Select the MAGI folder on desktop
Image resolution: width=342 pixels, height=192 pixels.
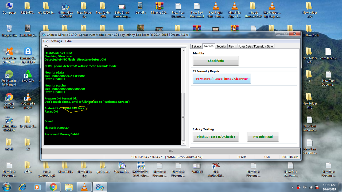click(x=9, y=144)
